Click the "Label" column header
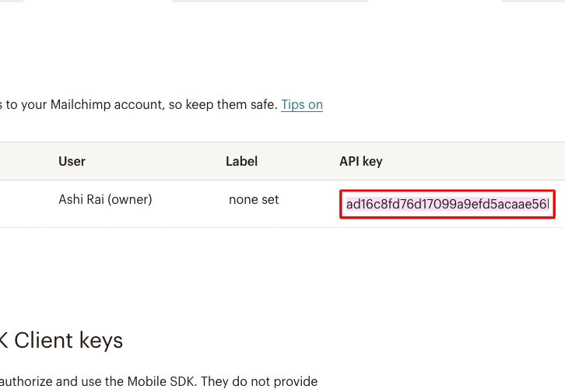Image resolution: width=565 pixels, height=389 pixels. click(241, 161)
